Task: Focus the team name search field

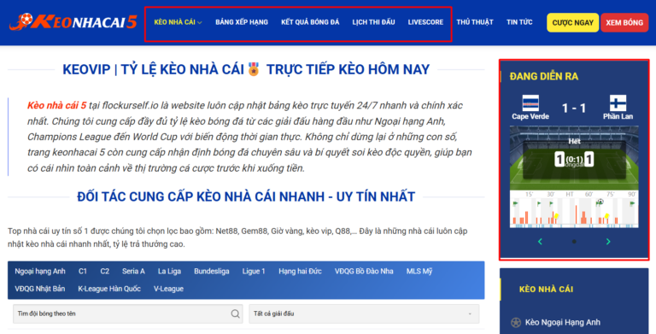Action: 127,313
